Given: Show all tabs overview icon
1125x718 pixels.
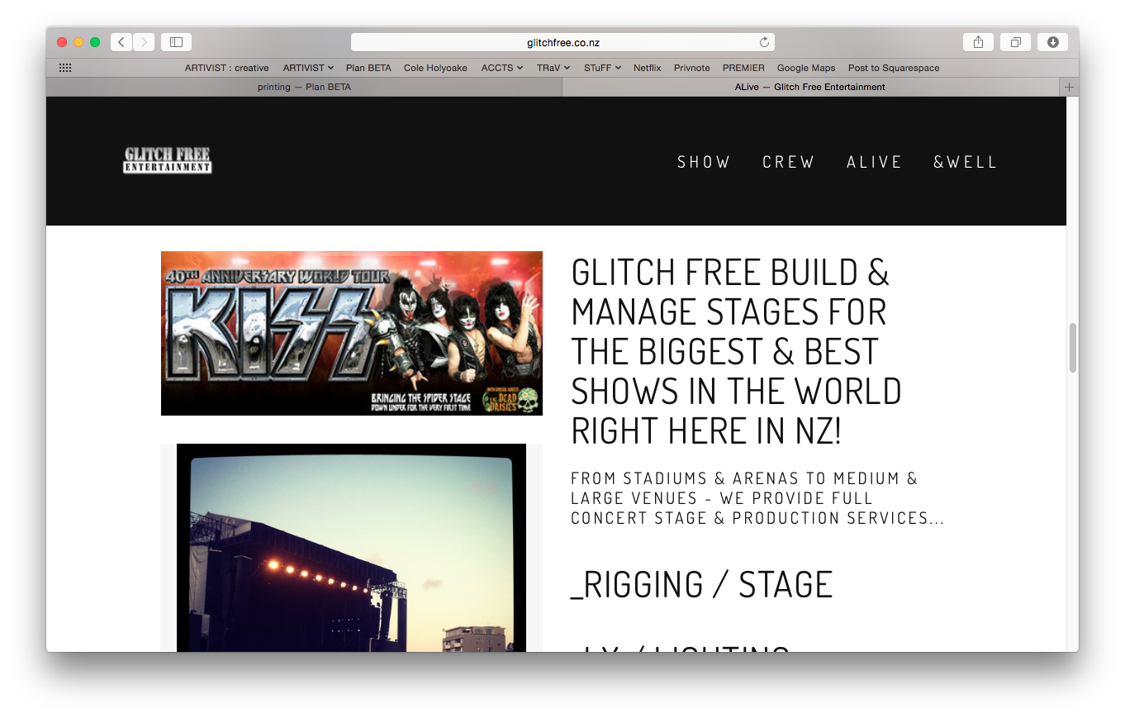Looking at the screenshot, I should tap(1015, 42).
